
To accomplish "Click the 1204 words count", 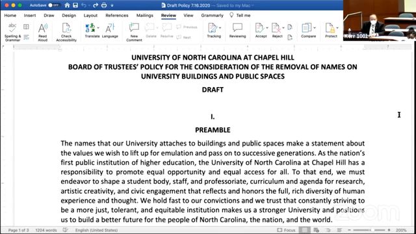I will [46, 230].
